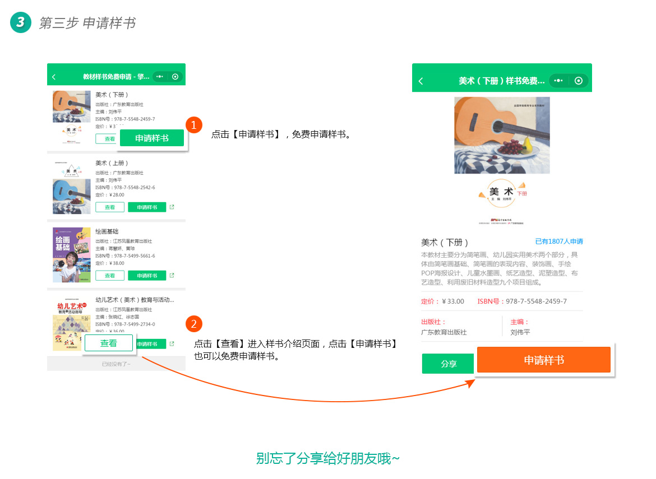656x479 pixels.
Task: Click 广东教育出版社 publisher on detail page
Action: [444, 332]
